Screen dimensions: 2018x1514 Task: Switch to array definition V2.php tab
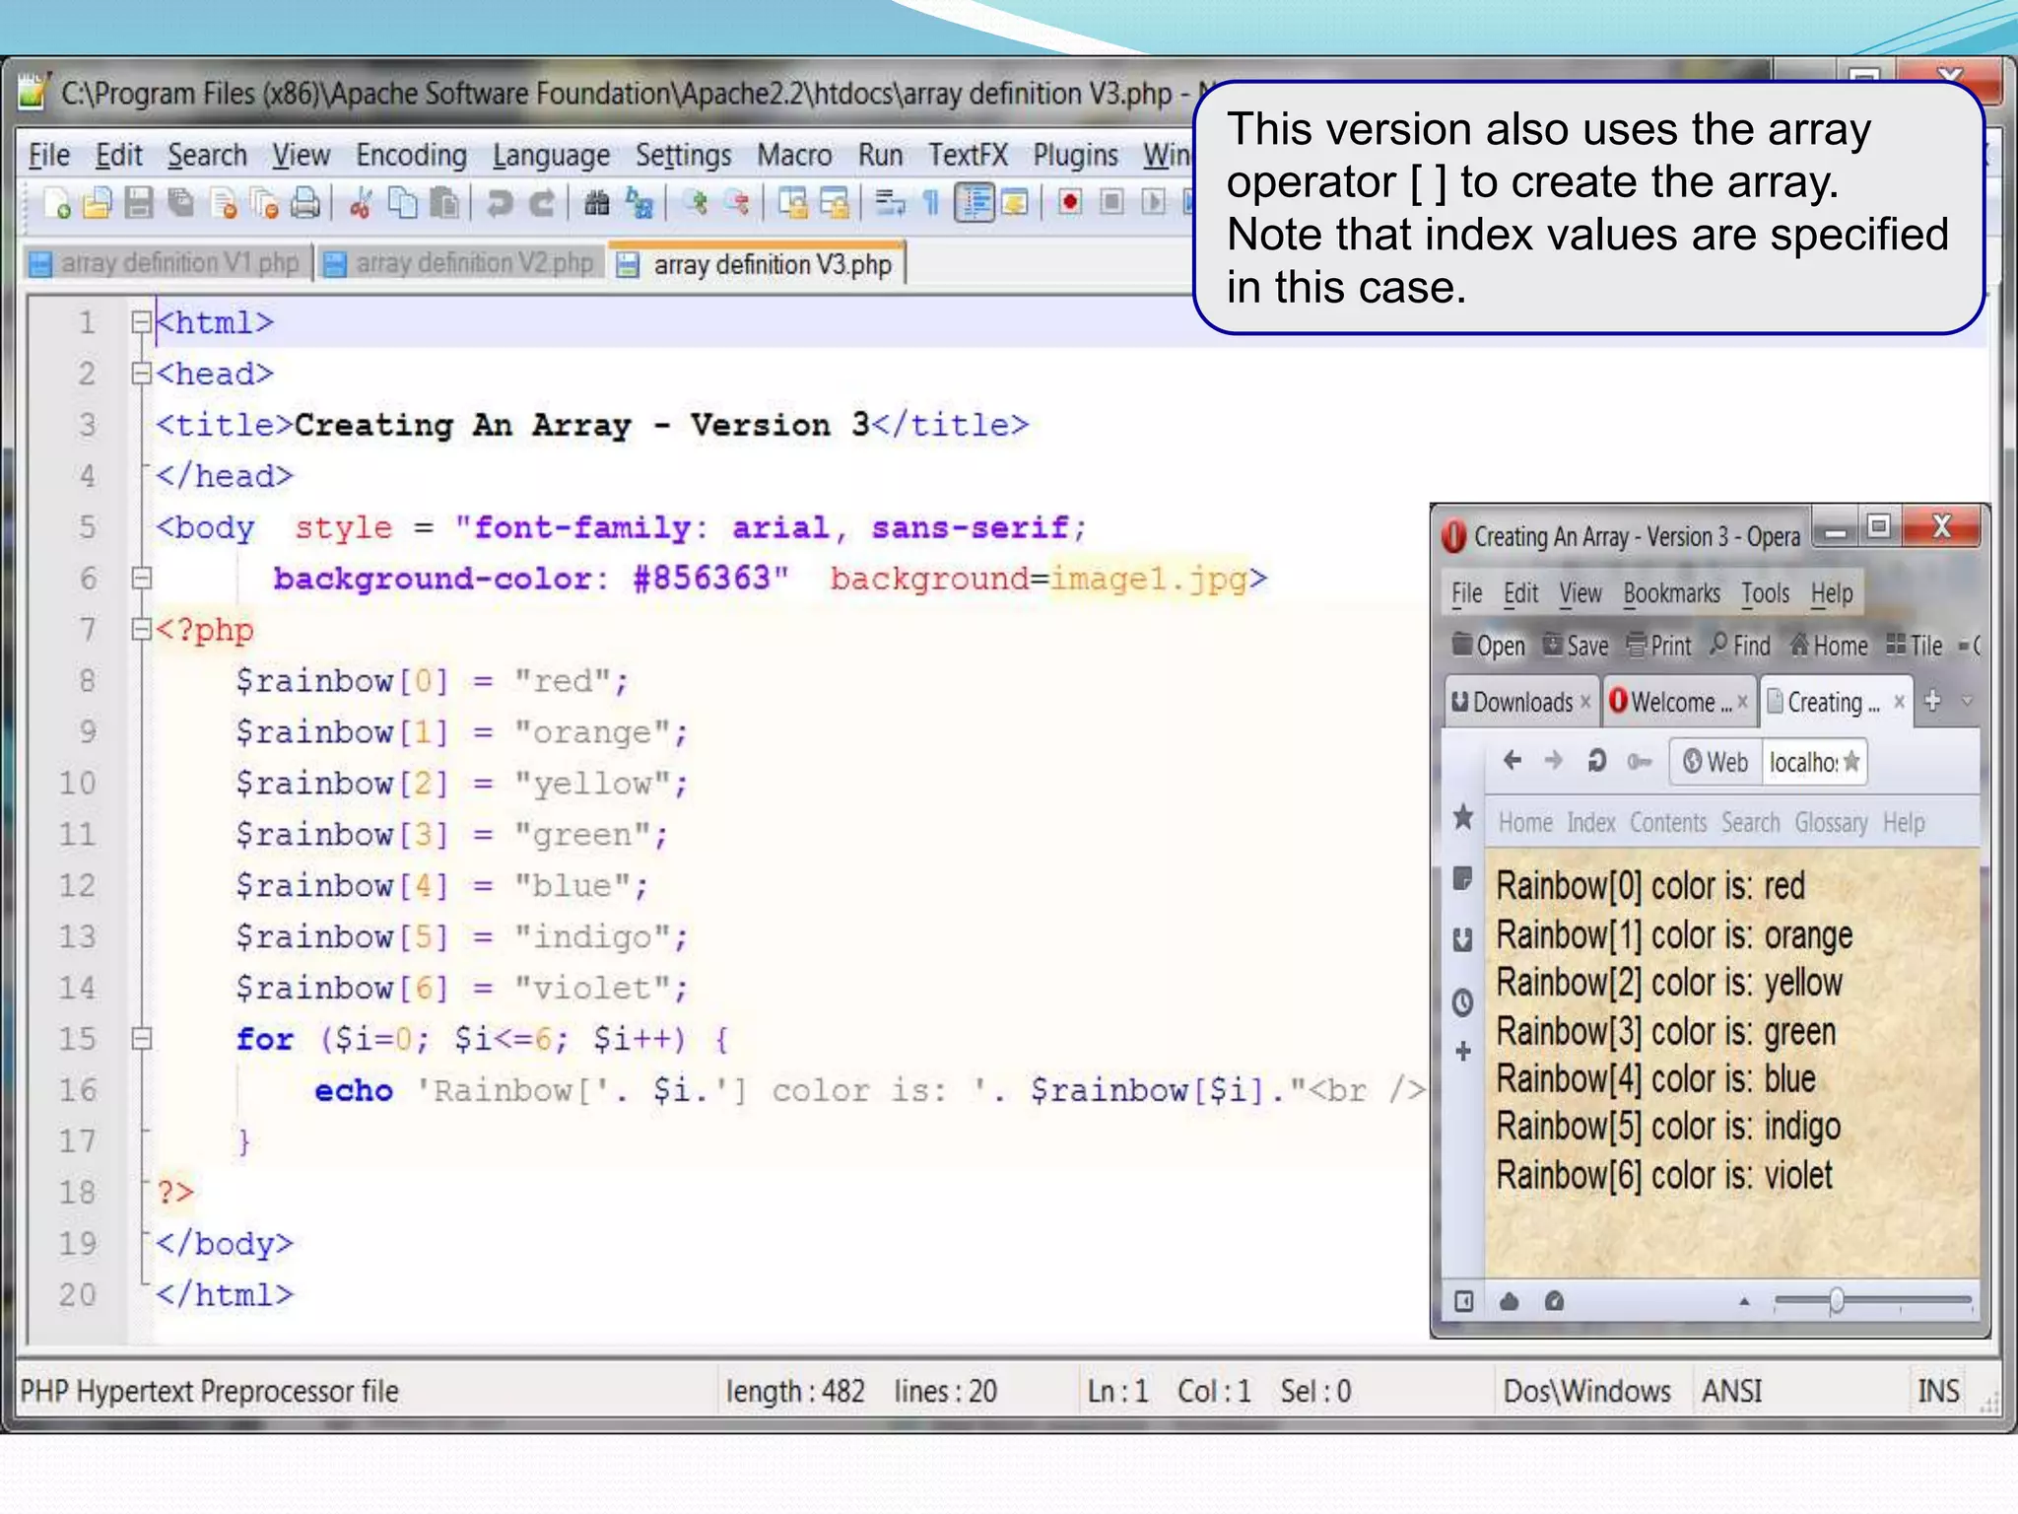(461, 263)
